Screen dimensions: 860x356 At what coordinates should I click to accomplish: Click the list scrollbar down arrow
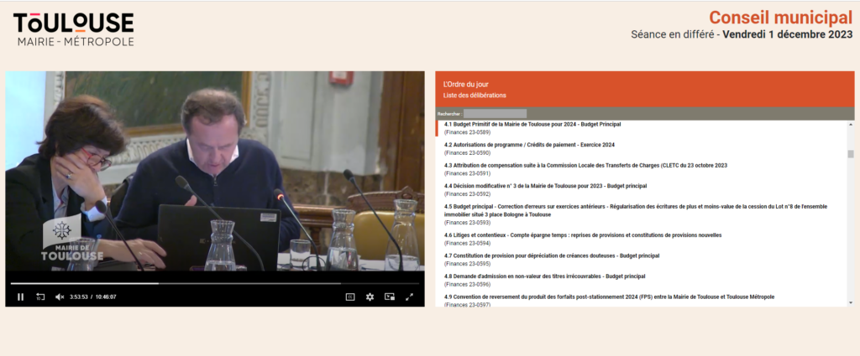coord(850,302)
